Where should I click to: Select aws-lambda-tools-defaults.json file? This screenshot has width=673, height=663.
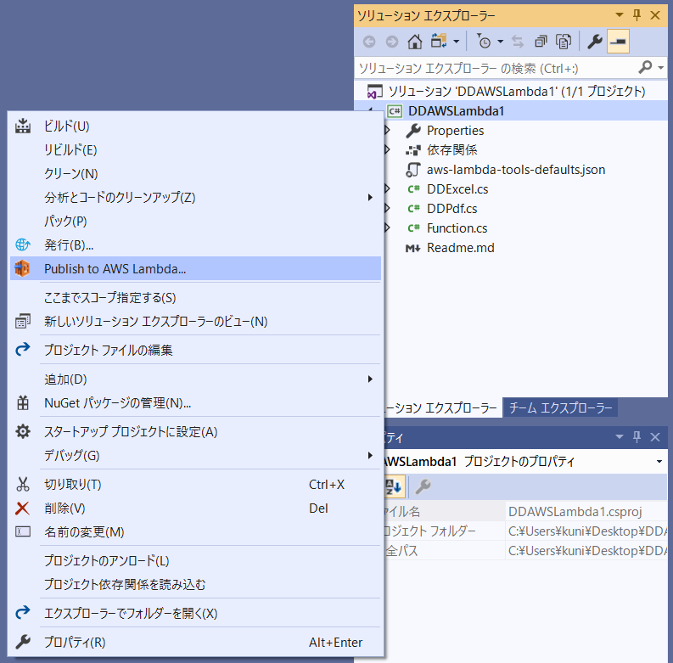coord(516,169)
